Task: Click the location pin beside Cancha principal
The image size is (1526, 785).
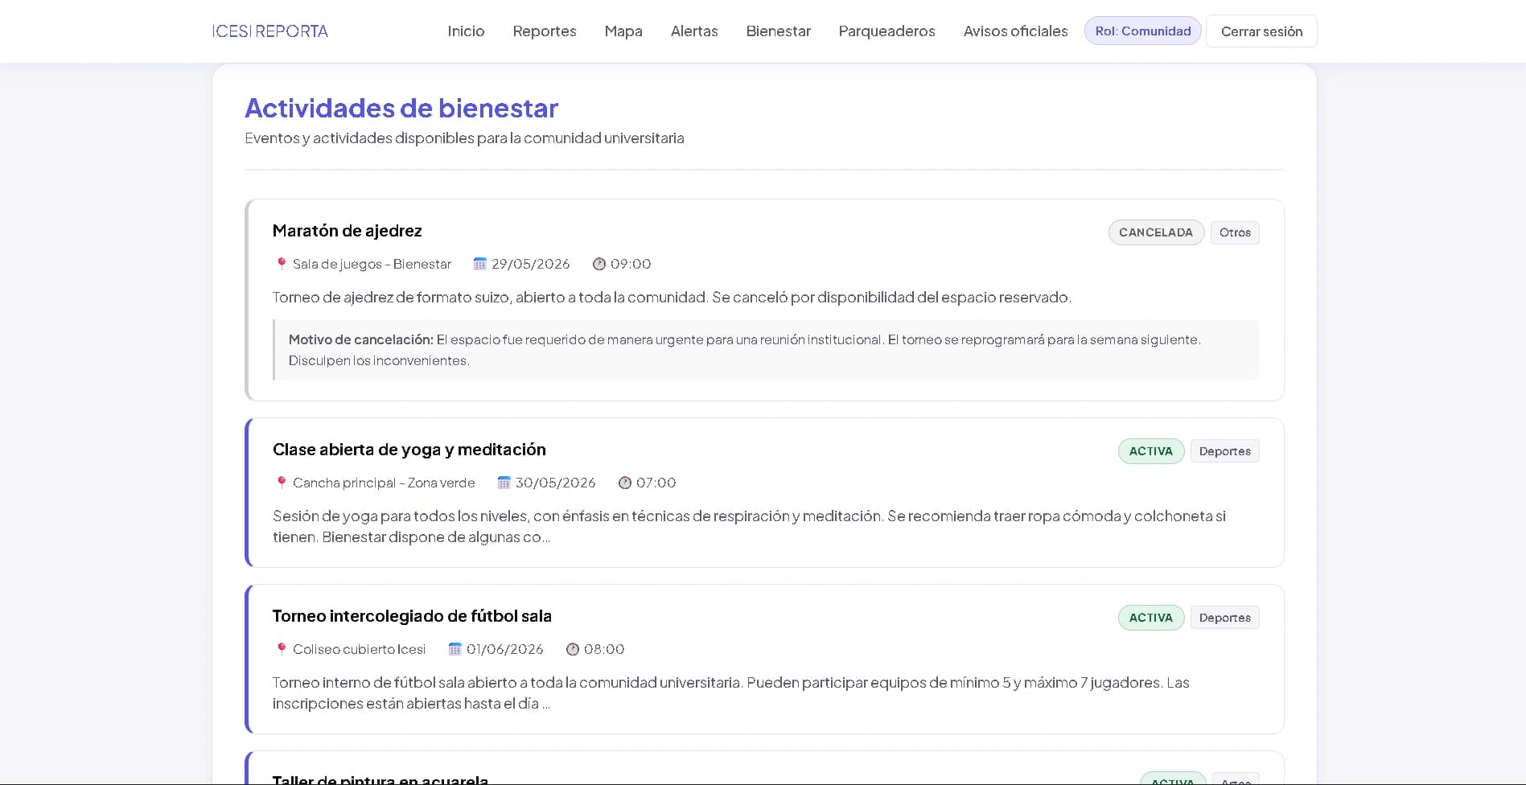Action: 282,483
